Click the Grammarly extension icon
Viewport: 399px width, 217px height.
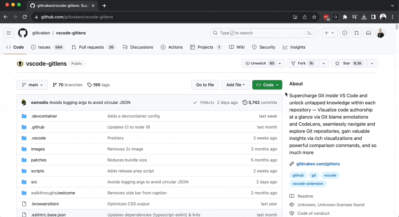[336, 17]
